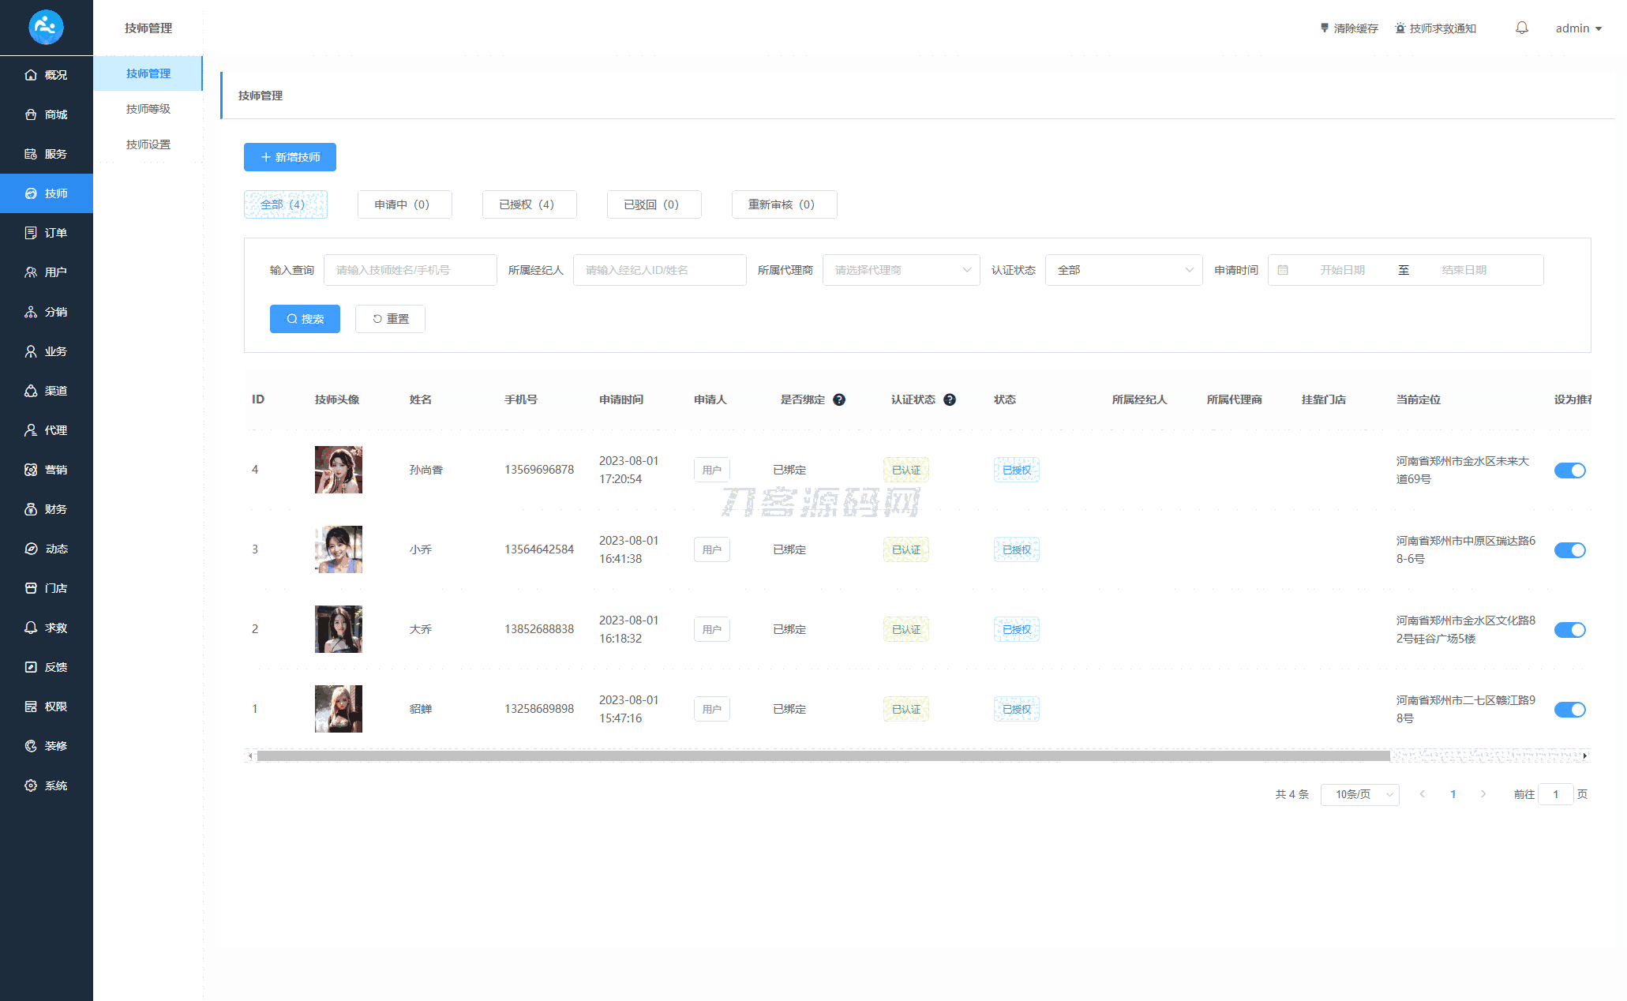This screenshot has width=1627, height=1001.
Task: Click the table horizontal scrollbar
Action: coord(821,756)
